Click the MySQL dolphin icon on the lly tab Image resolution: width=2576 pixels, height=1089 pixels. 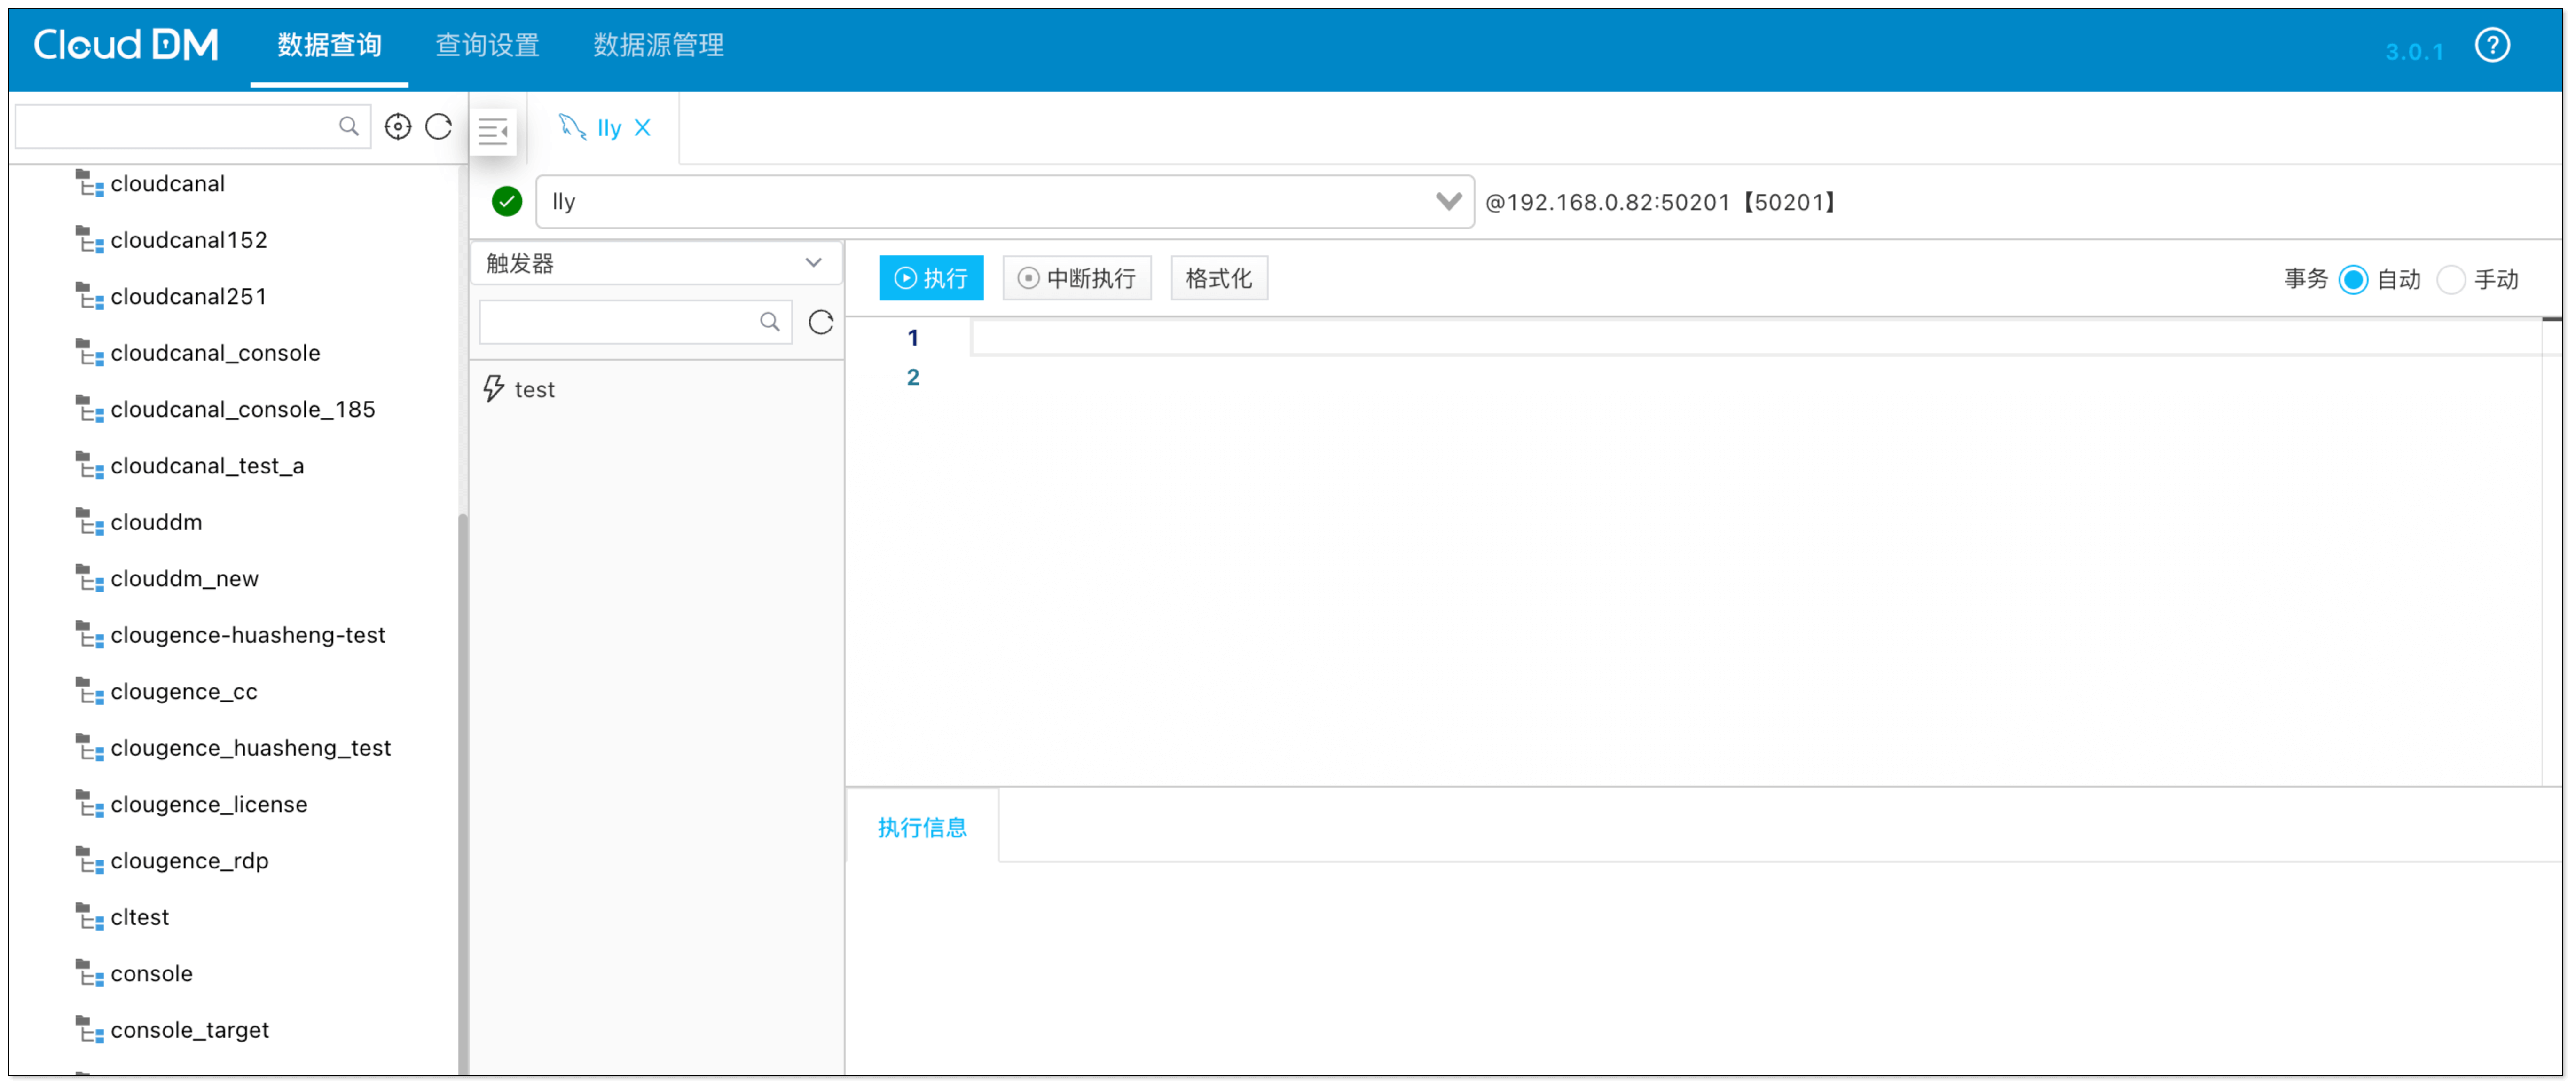573,127
